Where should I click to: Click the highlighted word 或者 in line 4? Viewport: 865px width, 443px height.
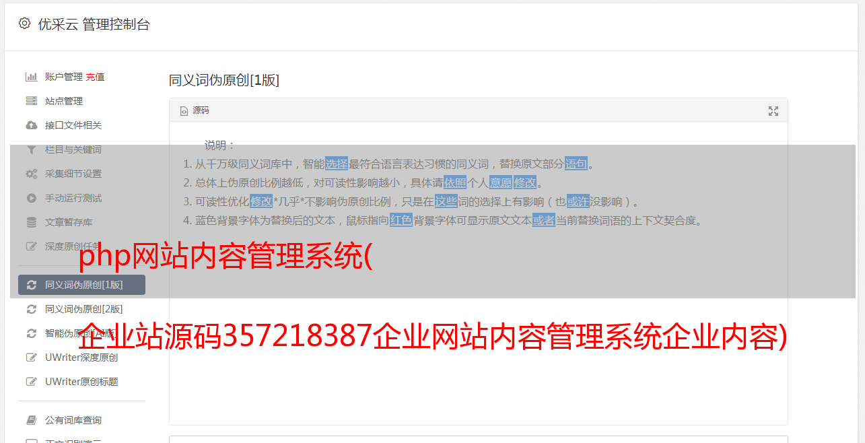pos(544,220)
